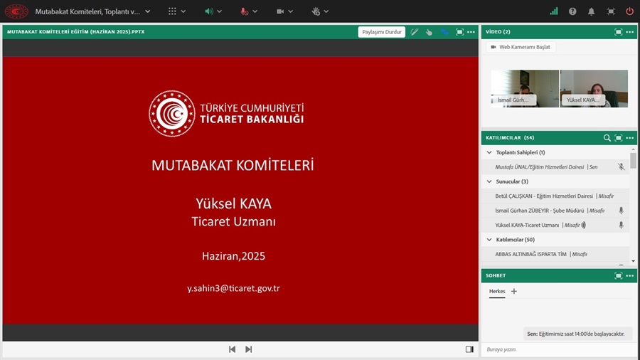640x360 pixels.
Task: Open the help question mark icon
Action: pos(572,11)
